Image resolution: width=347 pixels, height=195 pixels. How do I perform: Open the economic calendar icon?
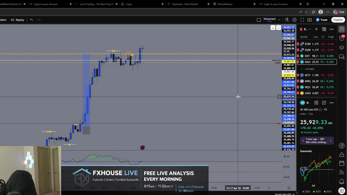tap(342, 163)
